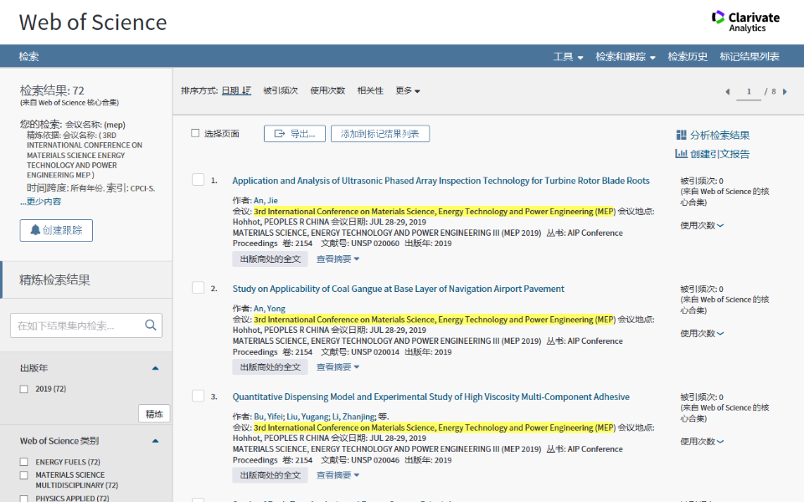
Task: Expand 查看摘要 for the Adhesive paper
Action: (338, 475)
